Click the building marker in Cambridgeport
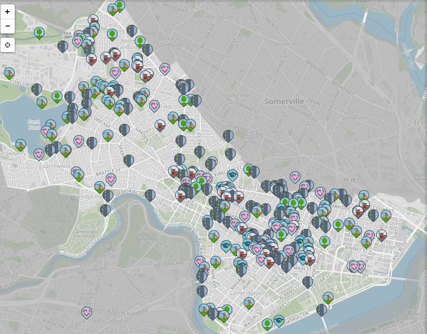The width and height of the screenshot is (427, 334). click(x=249, y=303)
